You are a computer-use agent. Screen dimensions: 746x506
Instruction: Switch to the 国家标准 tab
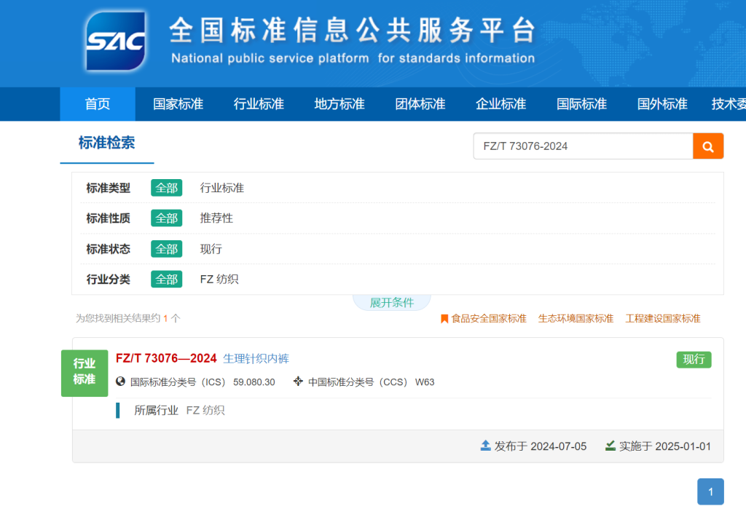pos(178,104)
